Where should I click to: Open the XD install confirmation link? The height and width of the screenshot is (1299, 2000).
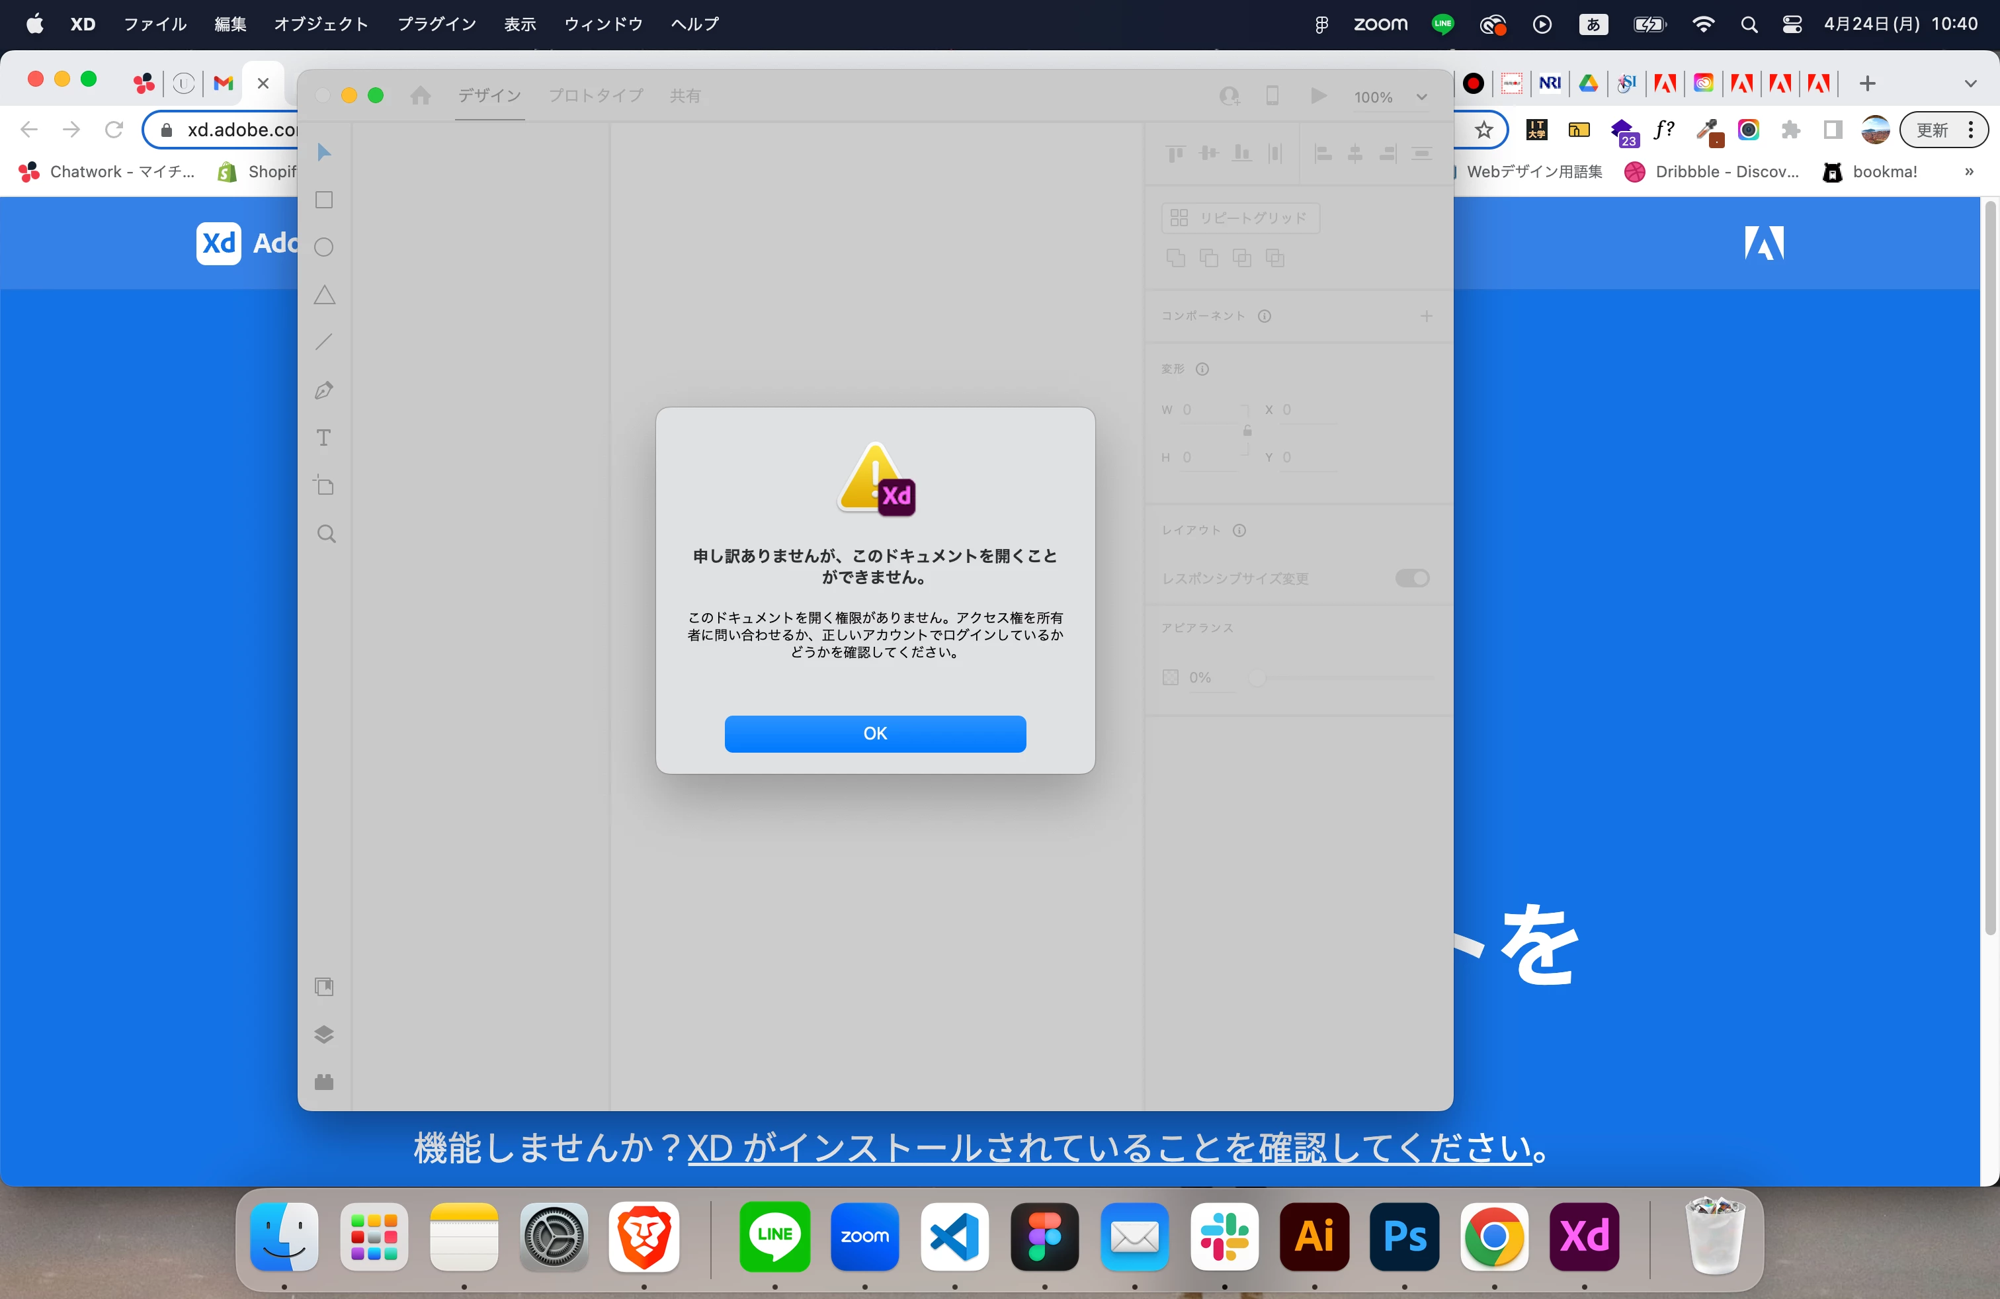[x=1109, y=1148]
